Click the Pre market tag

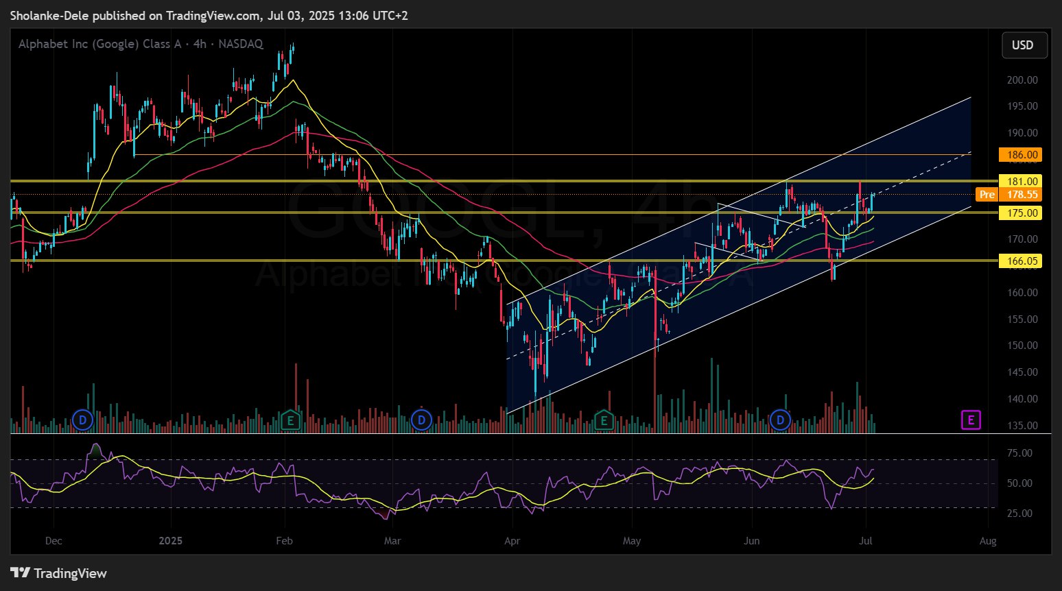click(987, 195)
